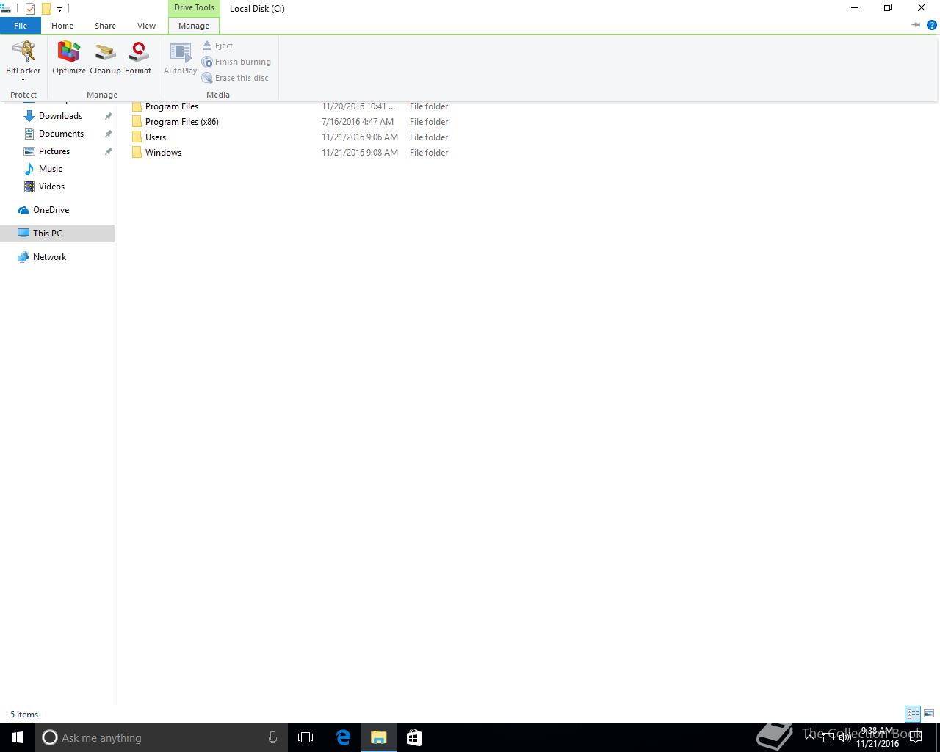Viewport: 940px width, 752px height.
Task: Click the Windows folder icon
Action: pos(137,153)
